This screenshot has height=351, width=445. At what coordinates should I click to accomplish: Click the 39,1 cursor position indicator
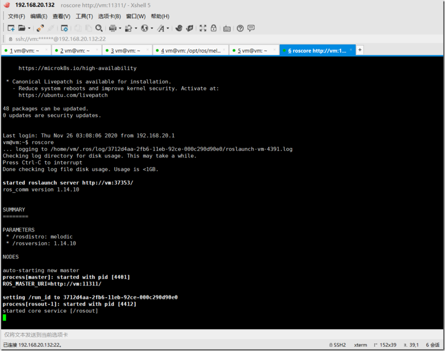point(411,345)
